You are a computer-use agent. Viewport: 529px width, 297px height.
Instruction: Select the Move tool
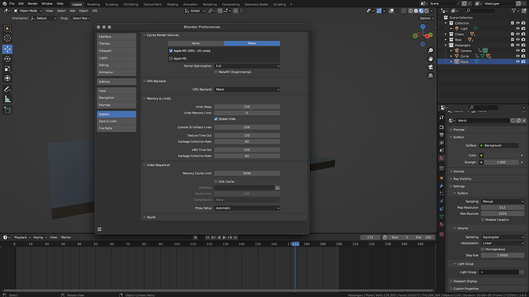click(x=8, y=49)
